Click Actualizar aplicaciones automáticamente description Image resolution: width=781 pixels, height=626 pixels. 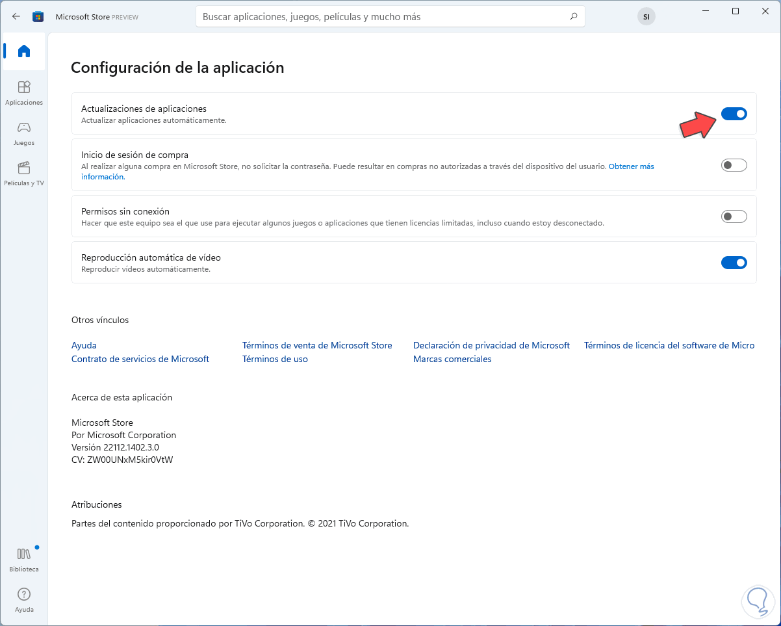coord(154,120)
